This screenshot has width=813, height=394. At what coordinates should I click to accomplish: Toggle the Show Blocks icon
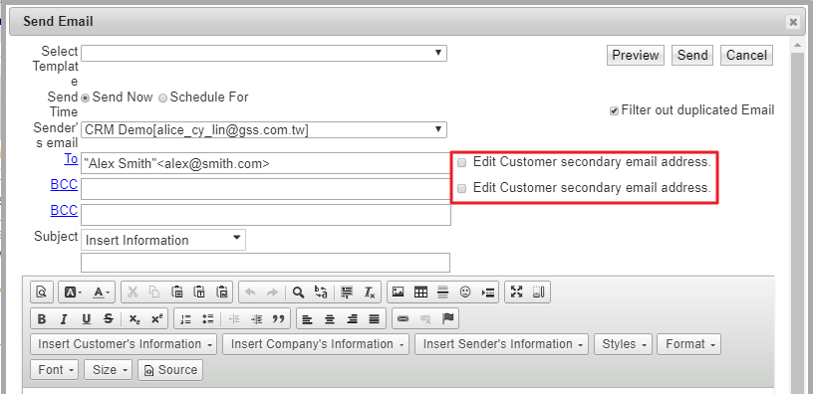point(539,293)
